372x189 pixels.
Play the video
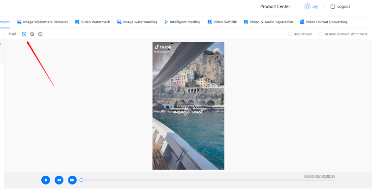[x=46, y=180]
